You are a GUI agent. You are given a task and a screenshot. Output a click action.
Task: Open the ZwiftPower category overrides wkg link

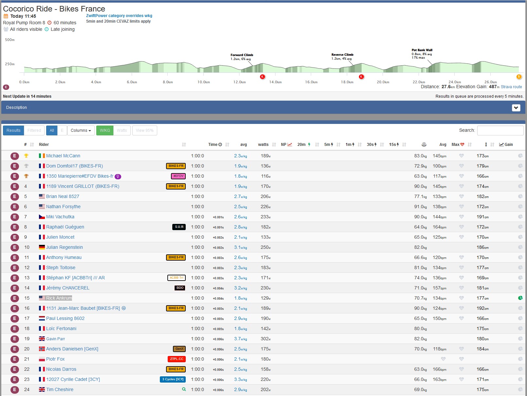[119, 16]
